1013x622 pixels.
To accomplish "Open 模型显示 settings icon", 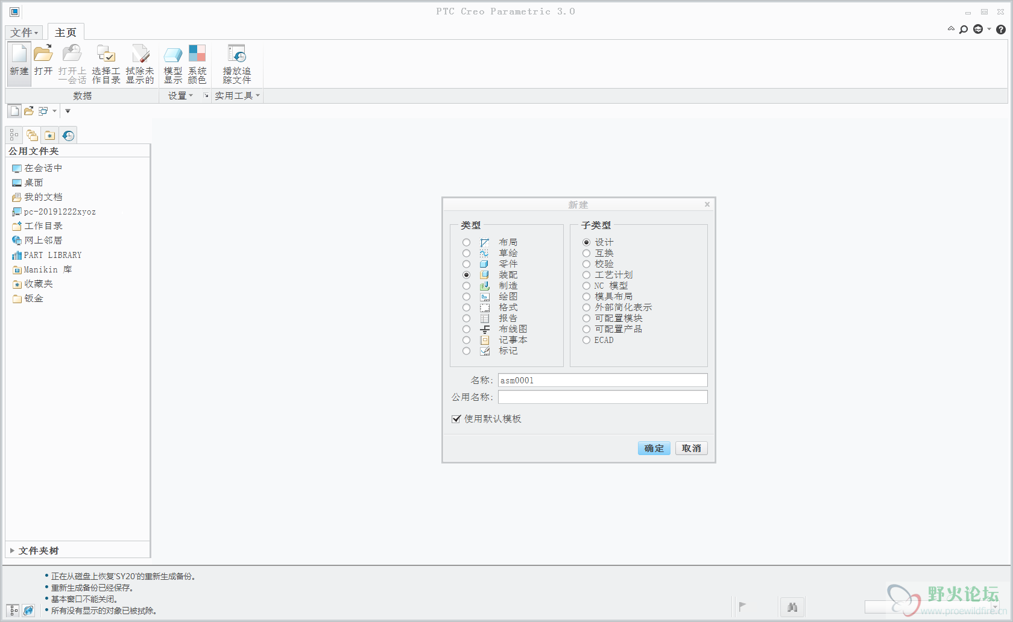I will coord(173,64).
